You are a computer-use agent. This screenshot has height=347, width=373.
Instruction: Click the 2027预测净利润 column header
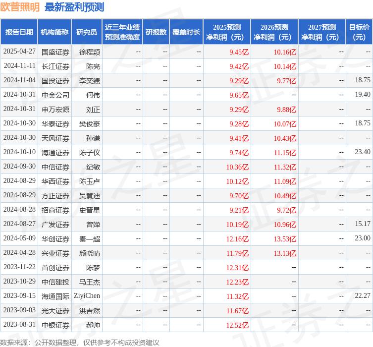click(322, 32)
